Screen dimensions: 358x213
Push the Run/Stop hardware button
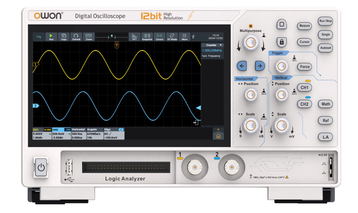[x=325, y=21]
